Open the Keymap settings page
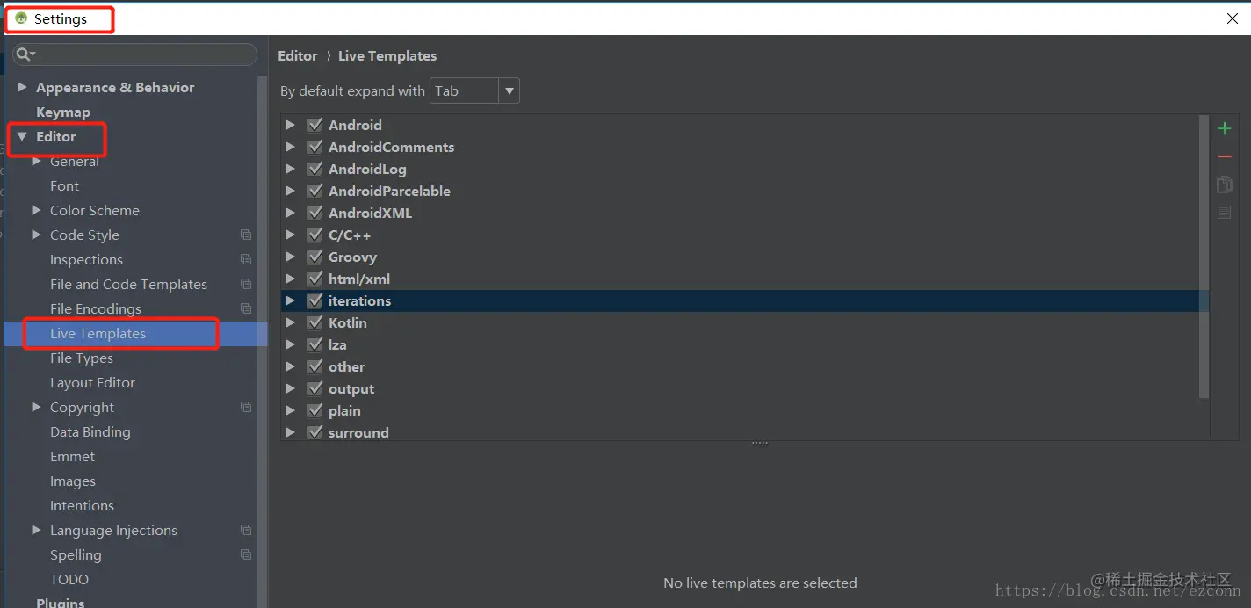Screen dimensions: 1251x608 click(x=63, y=112)
